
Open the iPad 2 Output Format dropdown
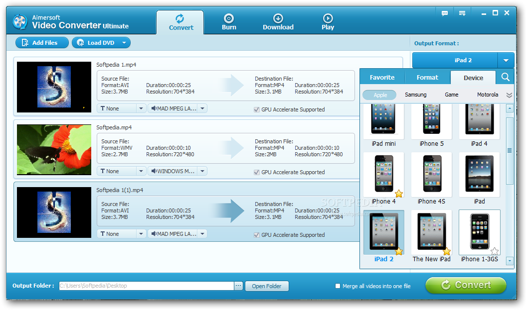(505, 60)
